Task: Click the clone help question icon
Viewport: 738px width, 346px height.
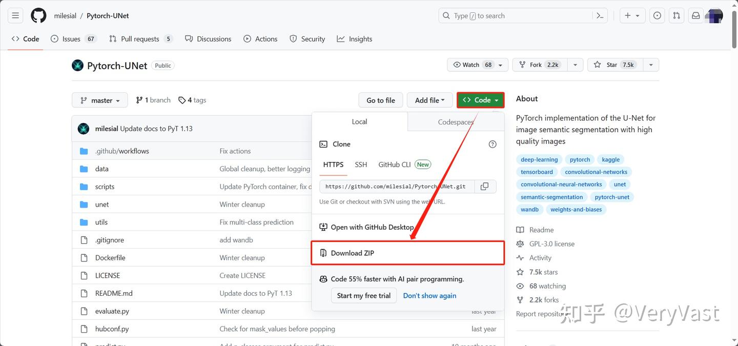Action: 493,145
